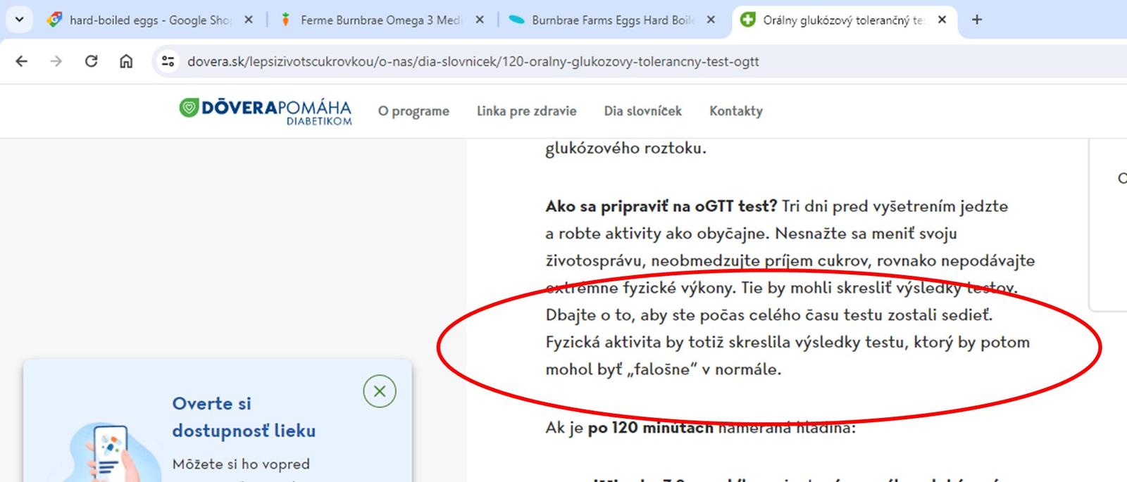
Task: Expand the tab search dropdown
Action: click(x=19, y=20)
